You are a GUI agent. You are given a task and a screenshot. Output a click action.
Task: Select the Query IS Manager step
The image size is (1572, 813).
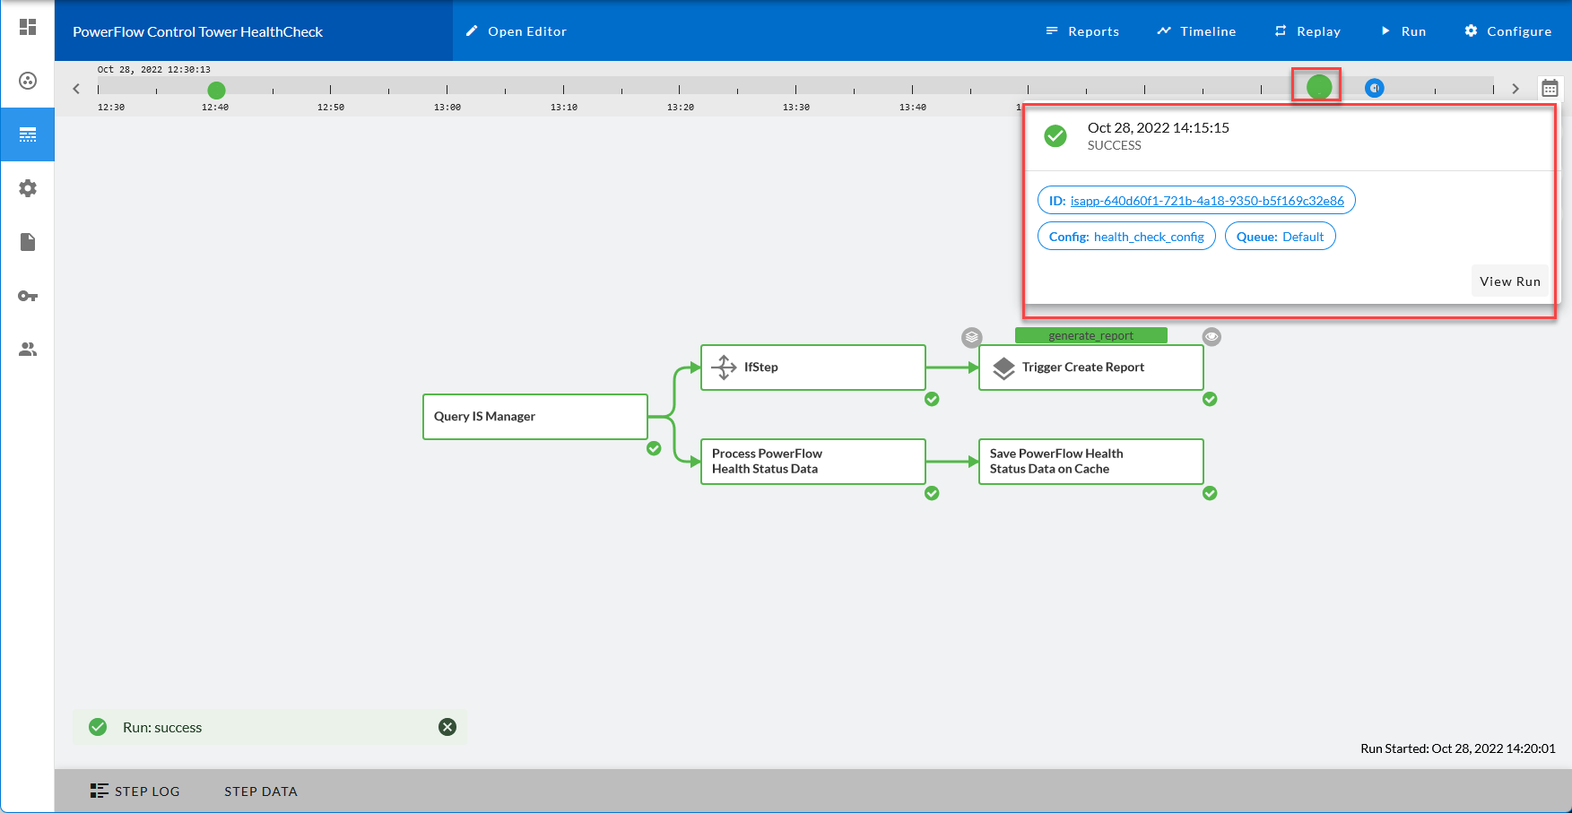(534, 417)
